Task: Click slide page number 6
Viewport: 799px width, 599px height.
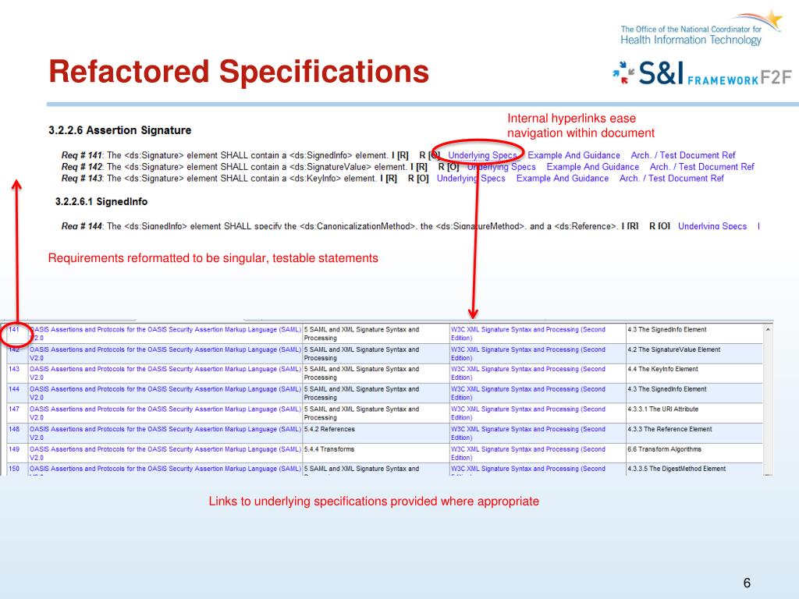Action: point(747,583)
